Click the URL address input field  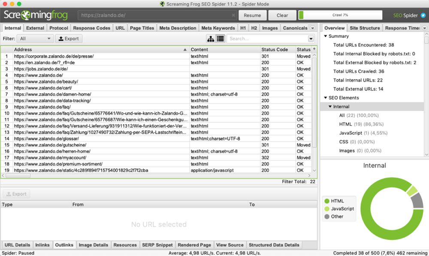click(157, 15)
